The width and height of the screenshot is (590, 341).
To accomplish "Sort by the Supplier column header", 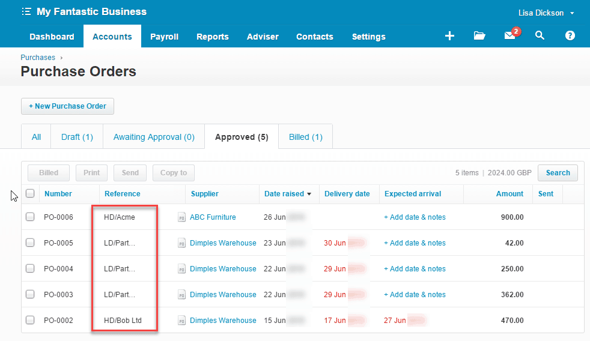I will [x=205, y=194].
